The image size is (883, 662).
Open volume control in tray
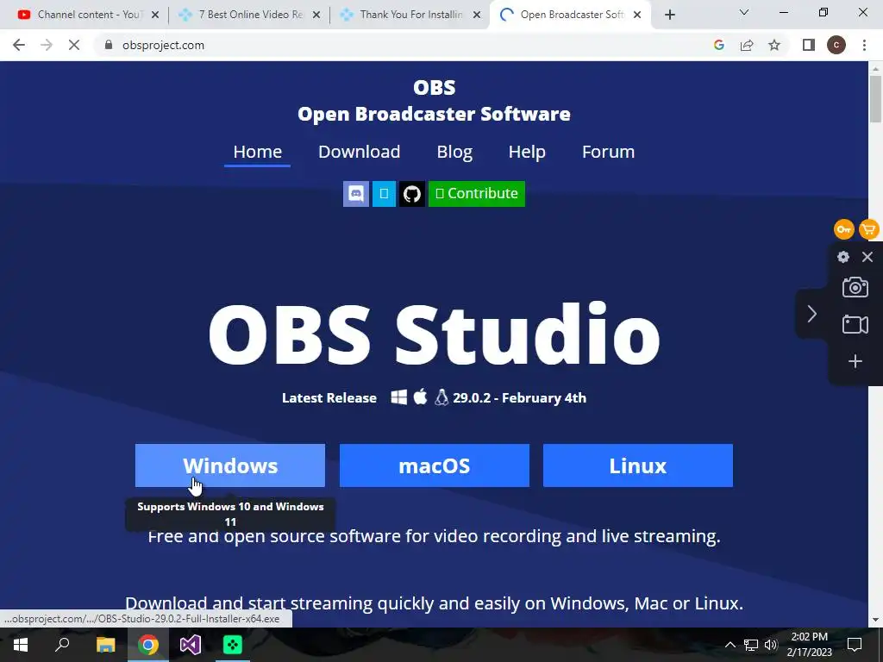(x=771, y=645)
